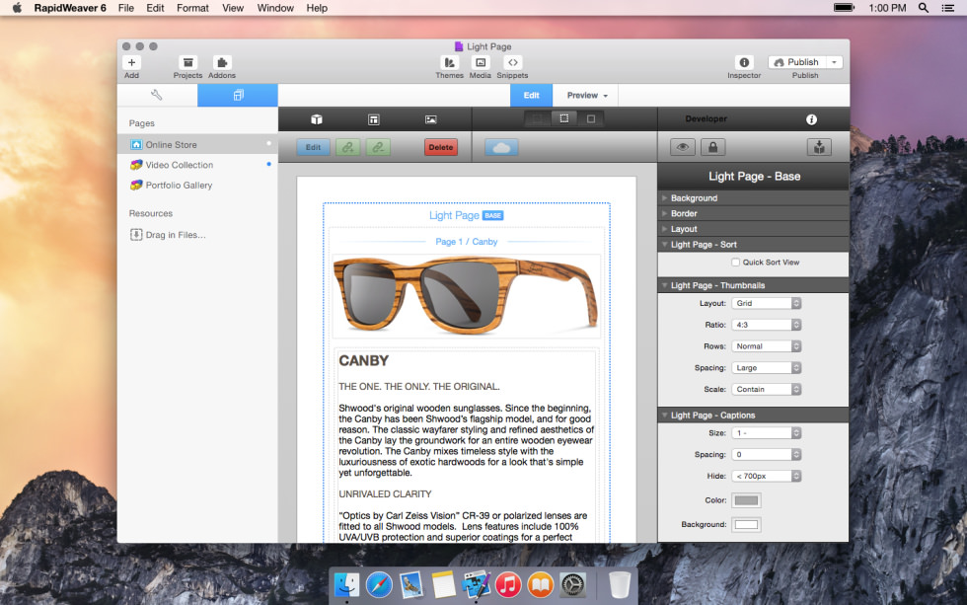Open the View menu
This screenshot has width=967, height=605.
[233, 8]
